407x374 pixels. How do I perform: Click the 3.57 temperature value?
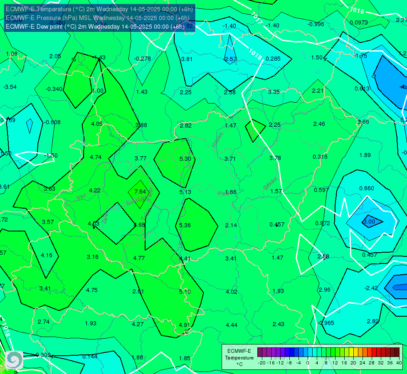coord(48,222)
